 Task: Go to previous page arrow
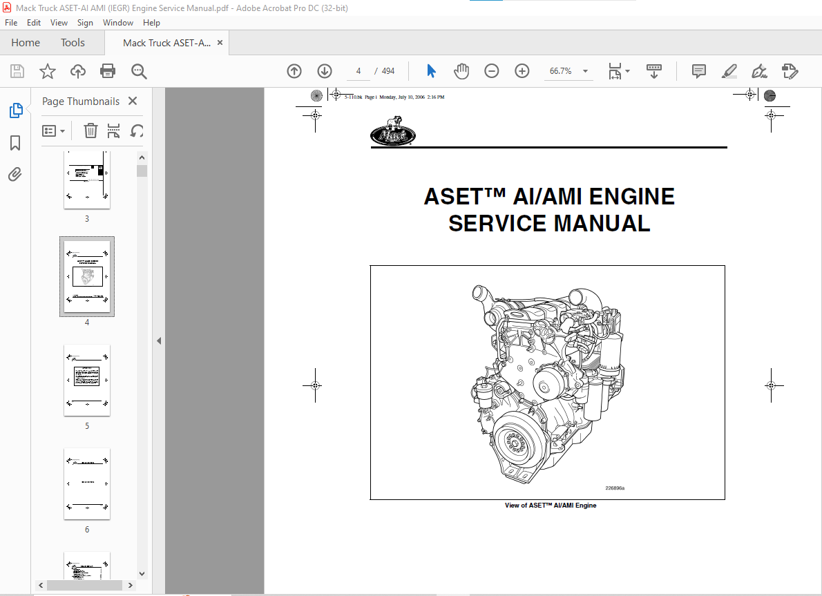point(294,71)
